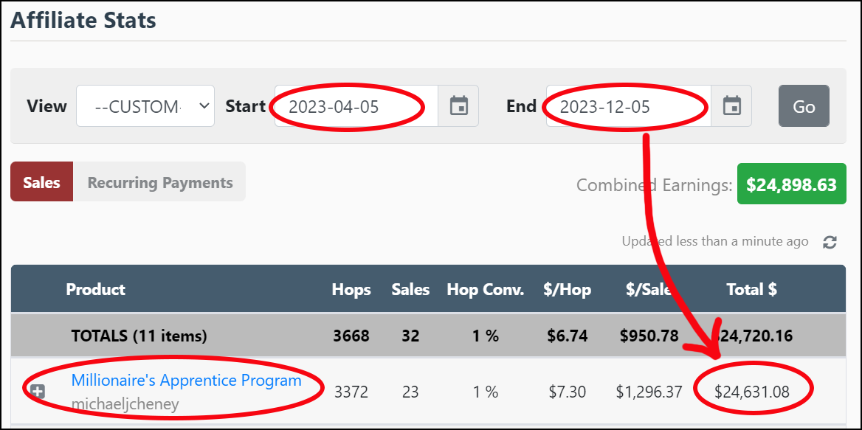Click the Start date field
Image resolution: width=862 pixels, height=430 pixels.
click(x=356, y=106)
